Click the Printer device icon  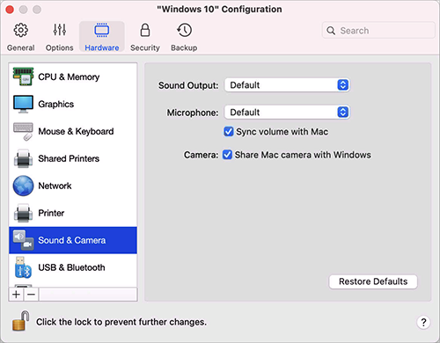coord(23,213)
